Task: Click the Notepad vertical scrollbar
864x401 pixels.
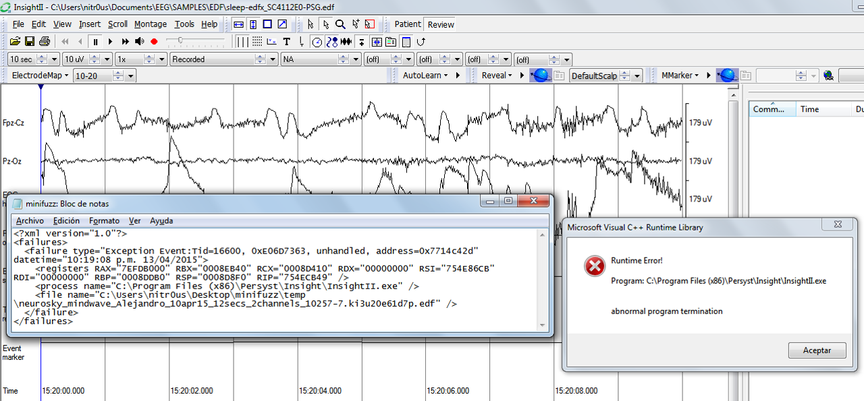Action: [543, 280]
